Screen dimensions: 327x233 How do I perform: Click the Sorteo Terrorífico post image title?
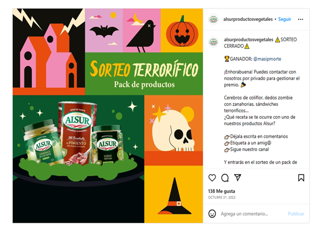point(144,69)
